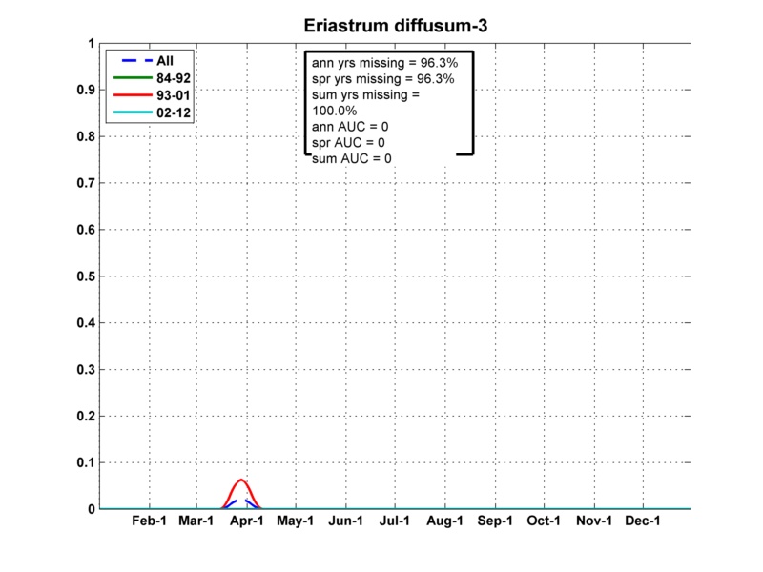
Task: Click the Feb-1 x-axis tick label
Action: pos(147,522)
